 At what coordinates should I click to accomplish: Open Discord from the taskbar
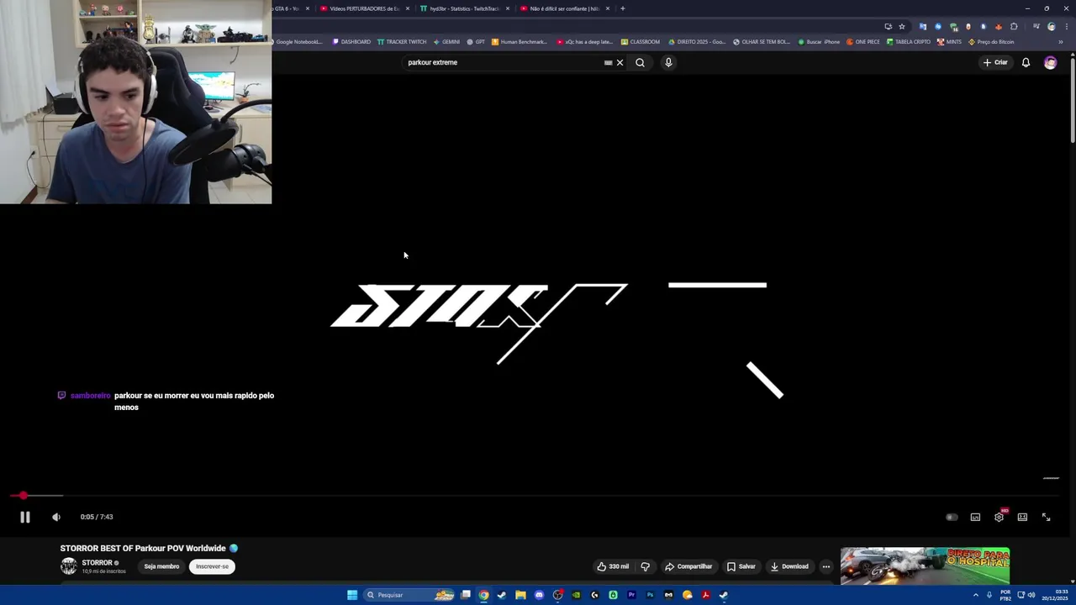coord(539,595)
